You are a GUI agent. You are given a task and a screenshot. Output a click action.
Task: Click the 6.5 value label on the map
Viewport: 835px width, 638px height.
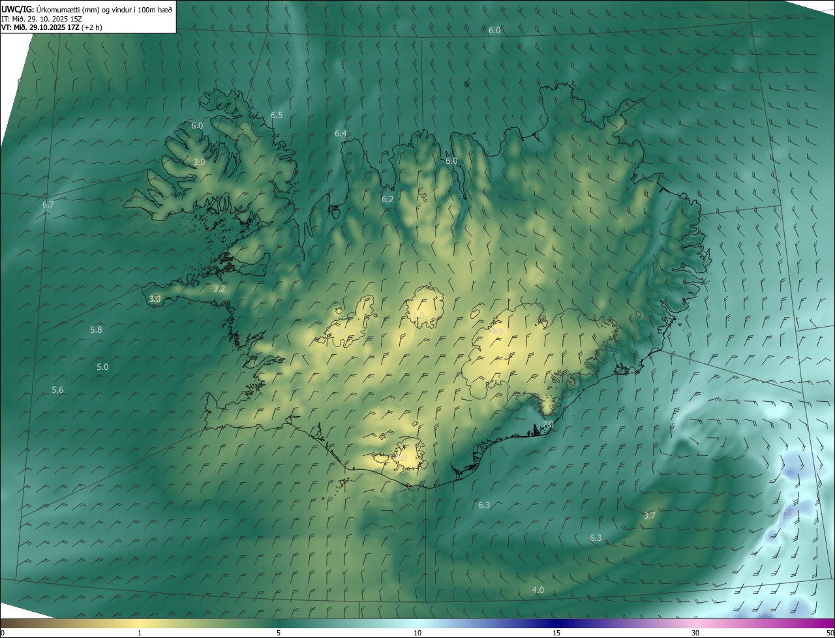point(277,115)
